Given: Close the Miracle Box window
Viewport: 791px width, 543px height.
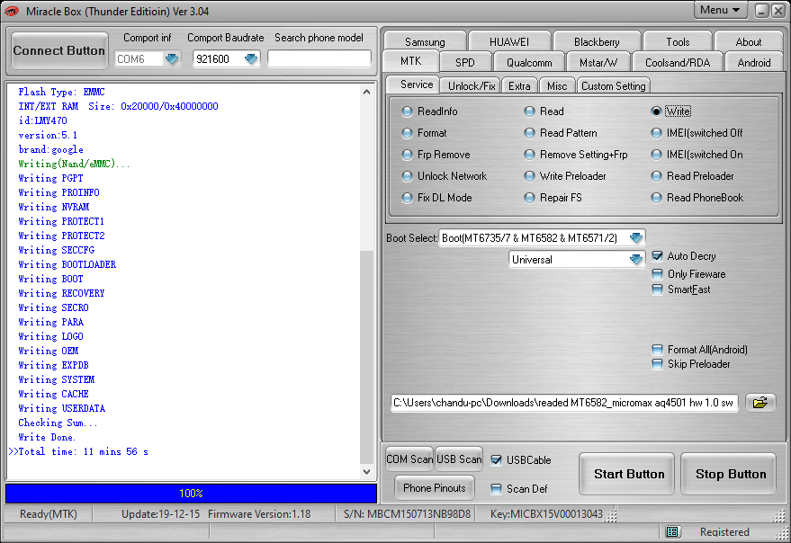Looking at the screenshot, I should point(778,11).
